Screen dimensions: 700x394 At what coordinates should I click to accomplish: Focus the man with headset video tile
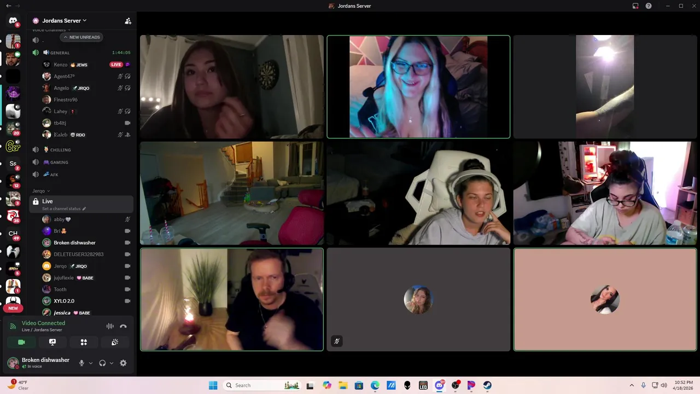(232, 299)
